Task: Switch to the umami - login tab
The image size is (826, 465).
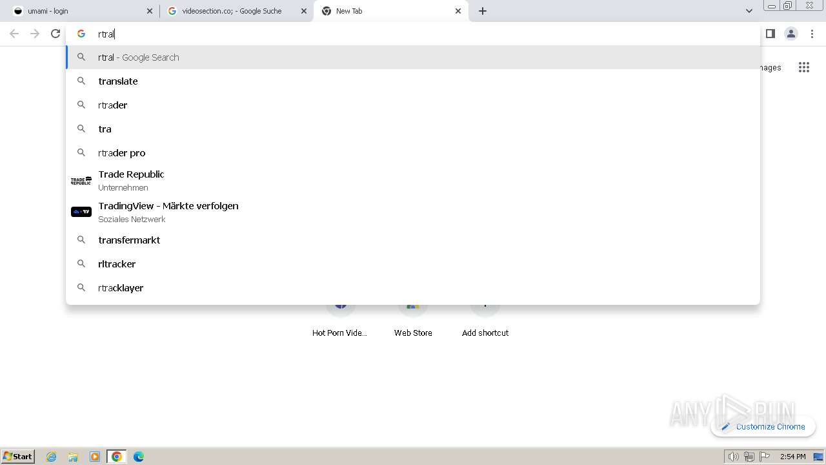Action: [82, 11]
